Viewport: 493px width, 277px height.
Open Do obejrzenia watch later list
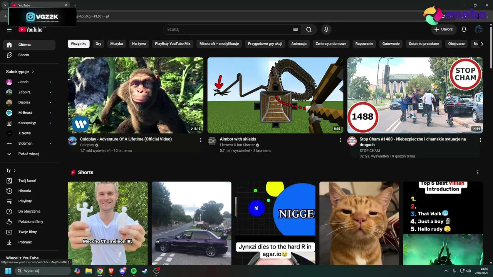coord(29,211)
